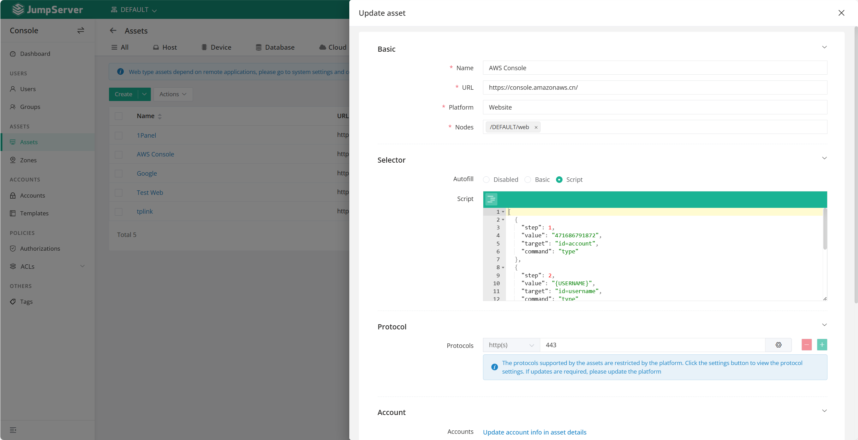Image resolution: width=858 pixels, height=440 pixels.
Task: Click the script editor format icon
Action: coord(491,199)
